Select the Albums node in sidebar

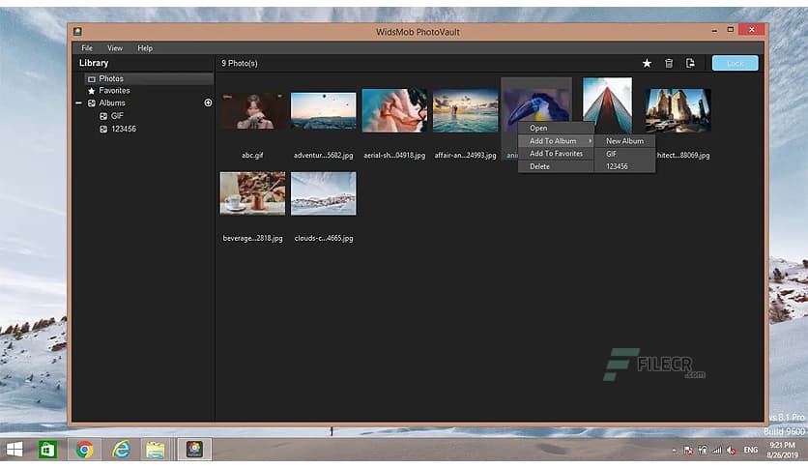pos(112,103)
